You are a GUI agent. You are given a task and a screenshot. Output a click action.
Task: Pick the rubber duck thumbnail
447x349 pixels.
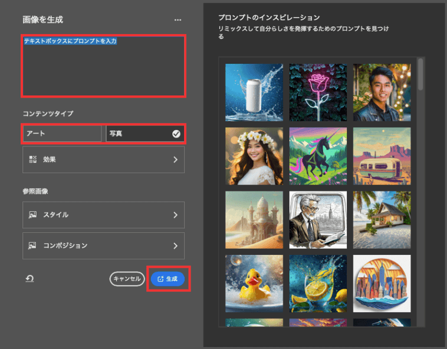254,283
